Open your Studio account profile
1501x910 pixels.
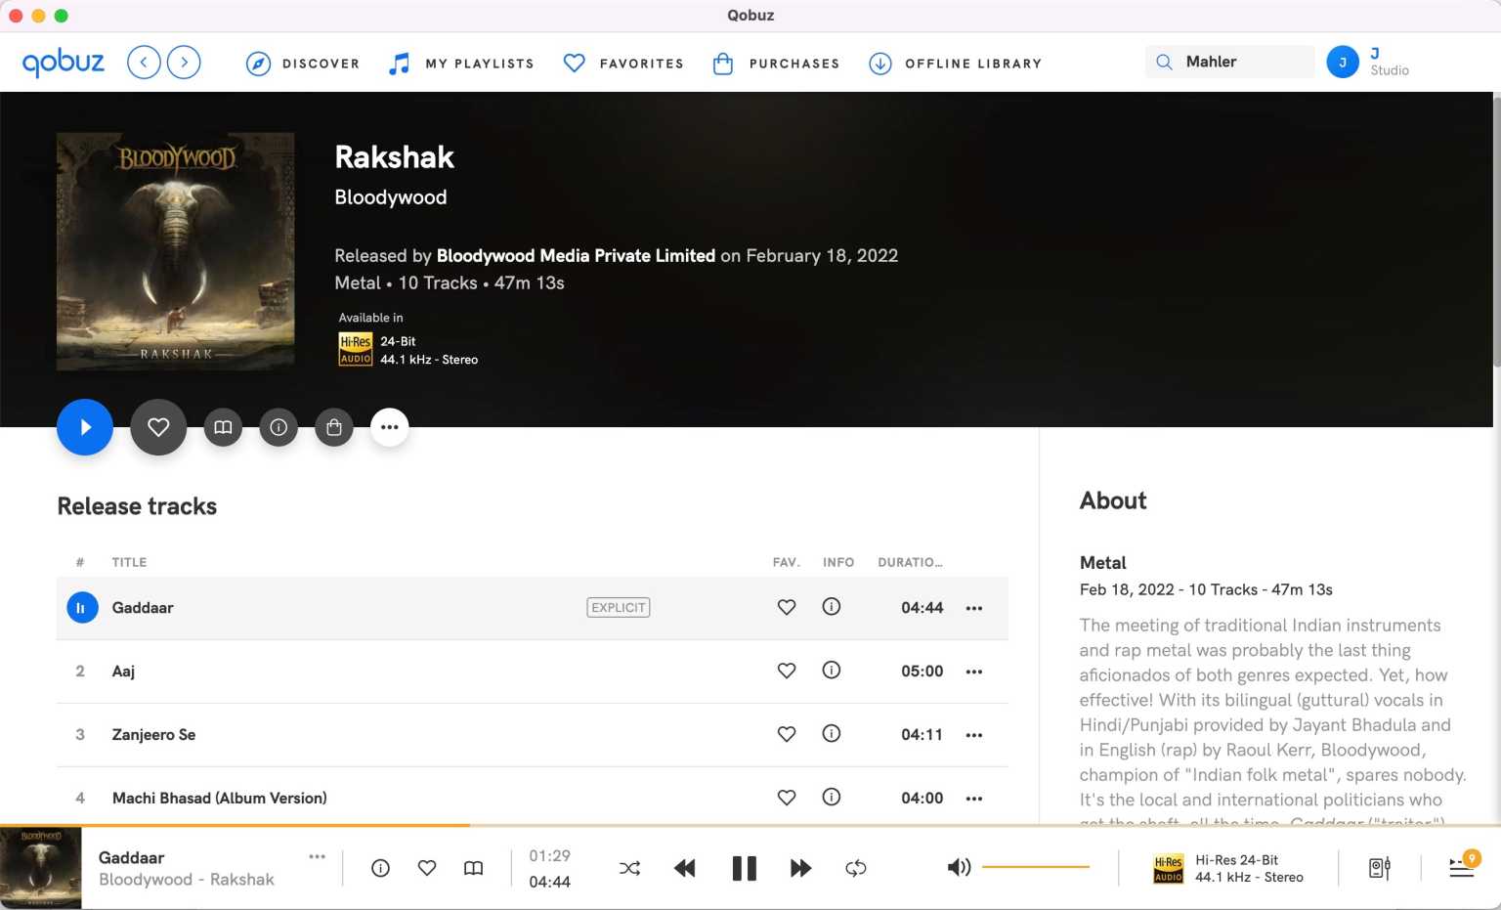(x=1344, y=62)
